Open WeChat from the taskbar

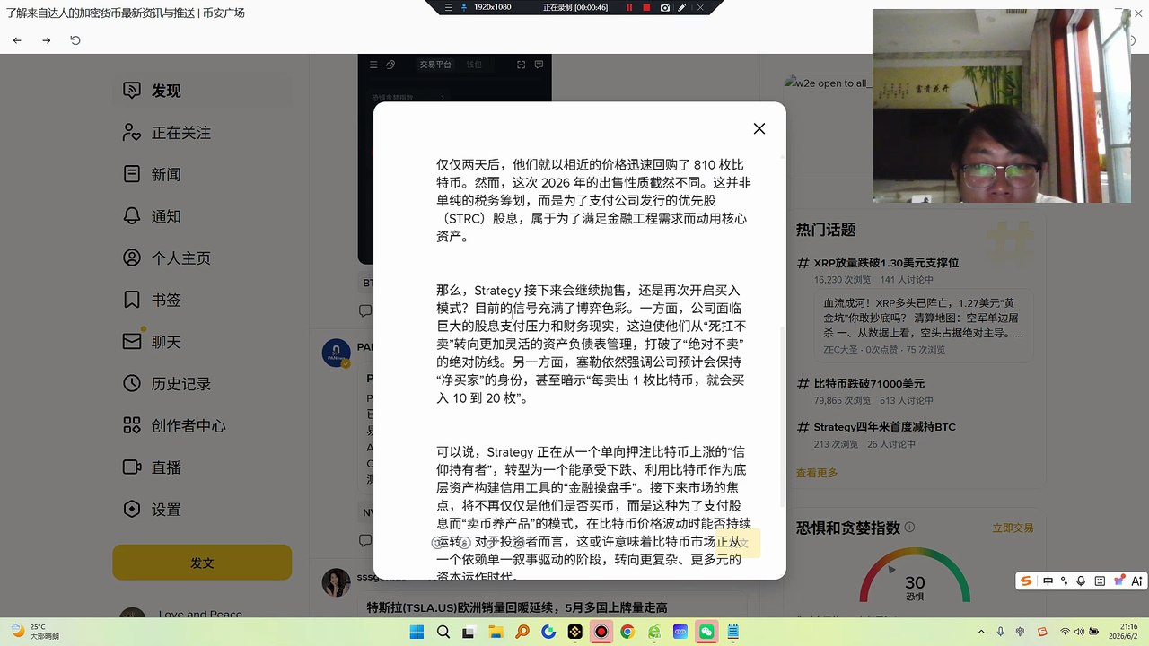(x=706, y=632)
